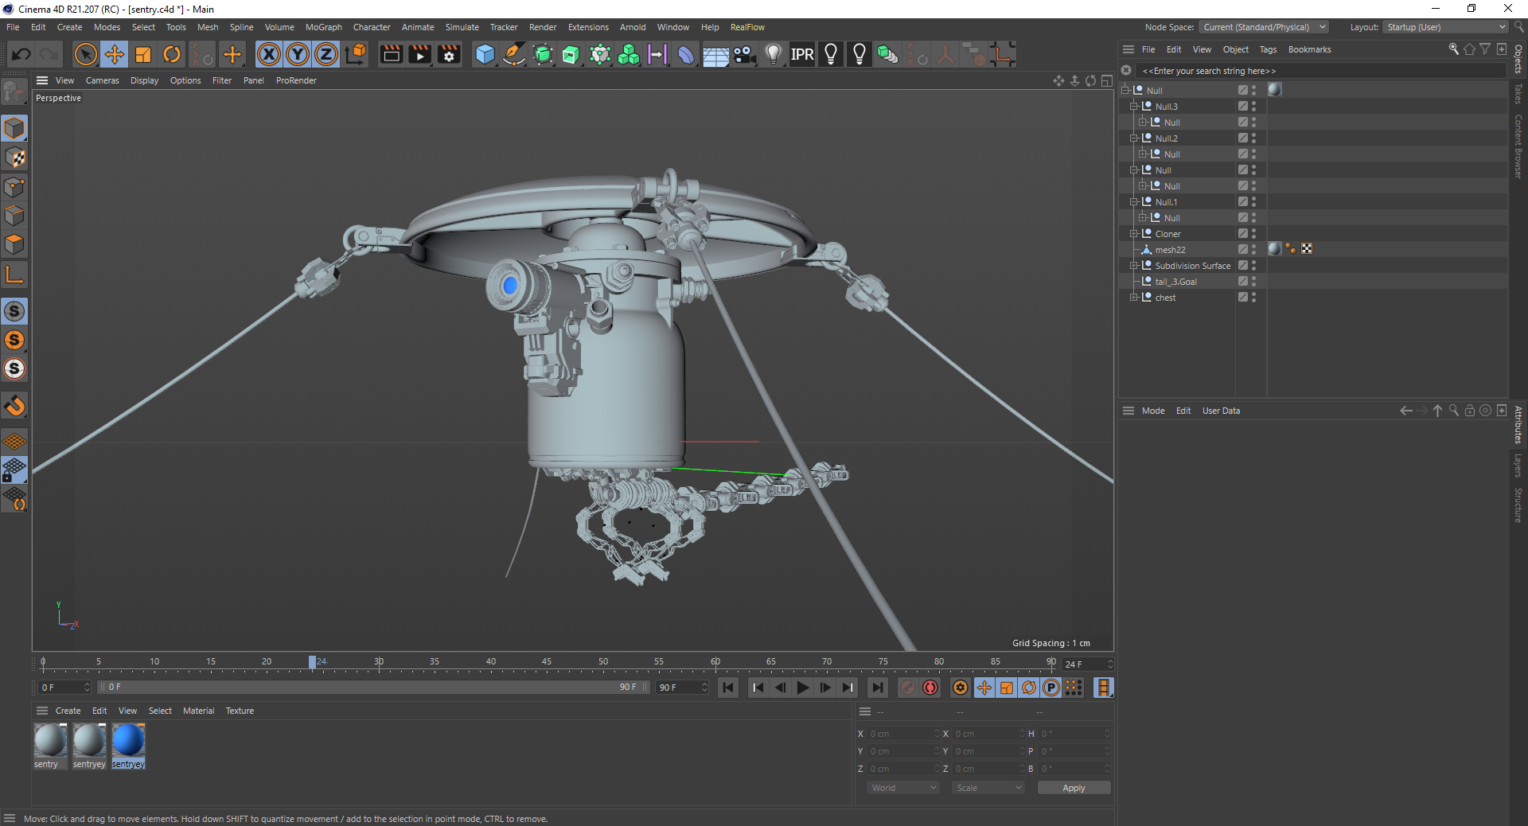
Task: Click Object Manager search field
Action: [1321, 71]
